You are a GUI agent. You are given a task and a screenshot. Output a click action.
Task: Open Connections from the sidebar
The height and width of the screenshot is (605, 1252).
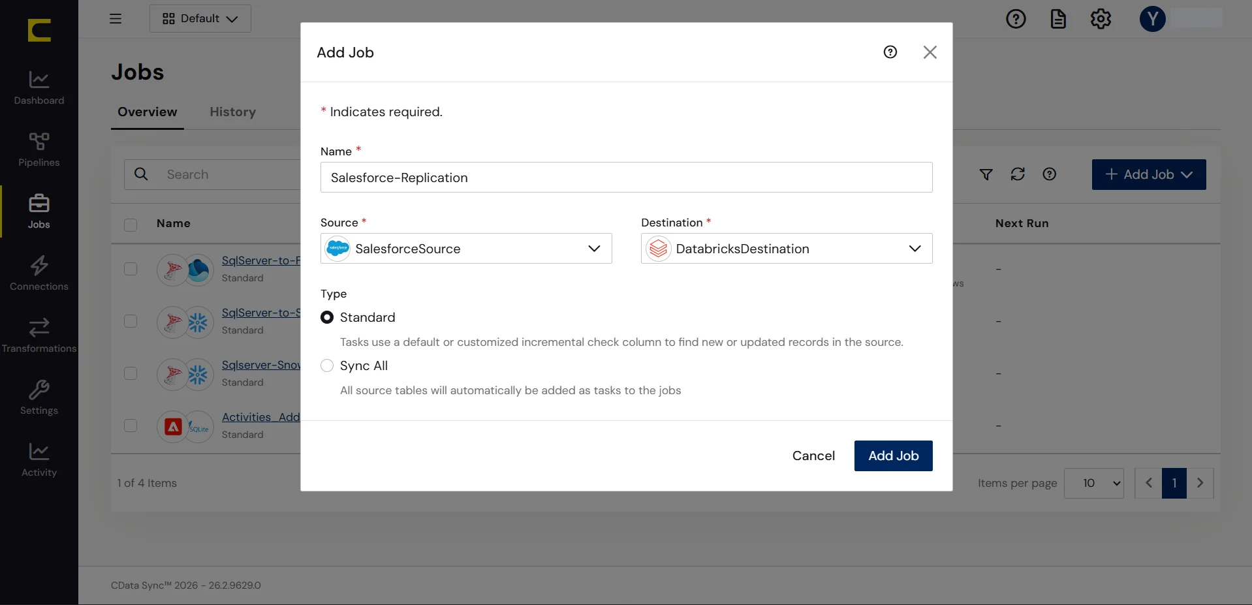[x=39, y=273]
